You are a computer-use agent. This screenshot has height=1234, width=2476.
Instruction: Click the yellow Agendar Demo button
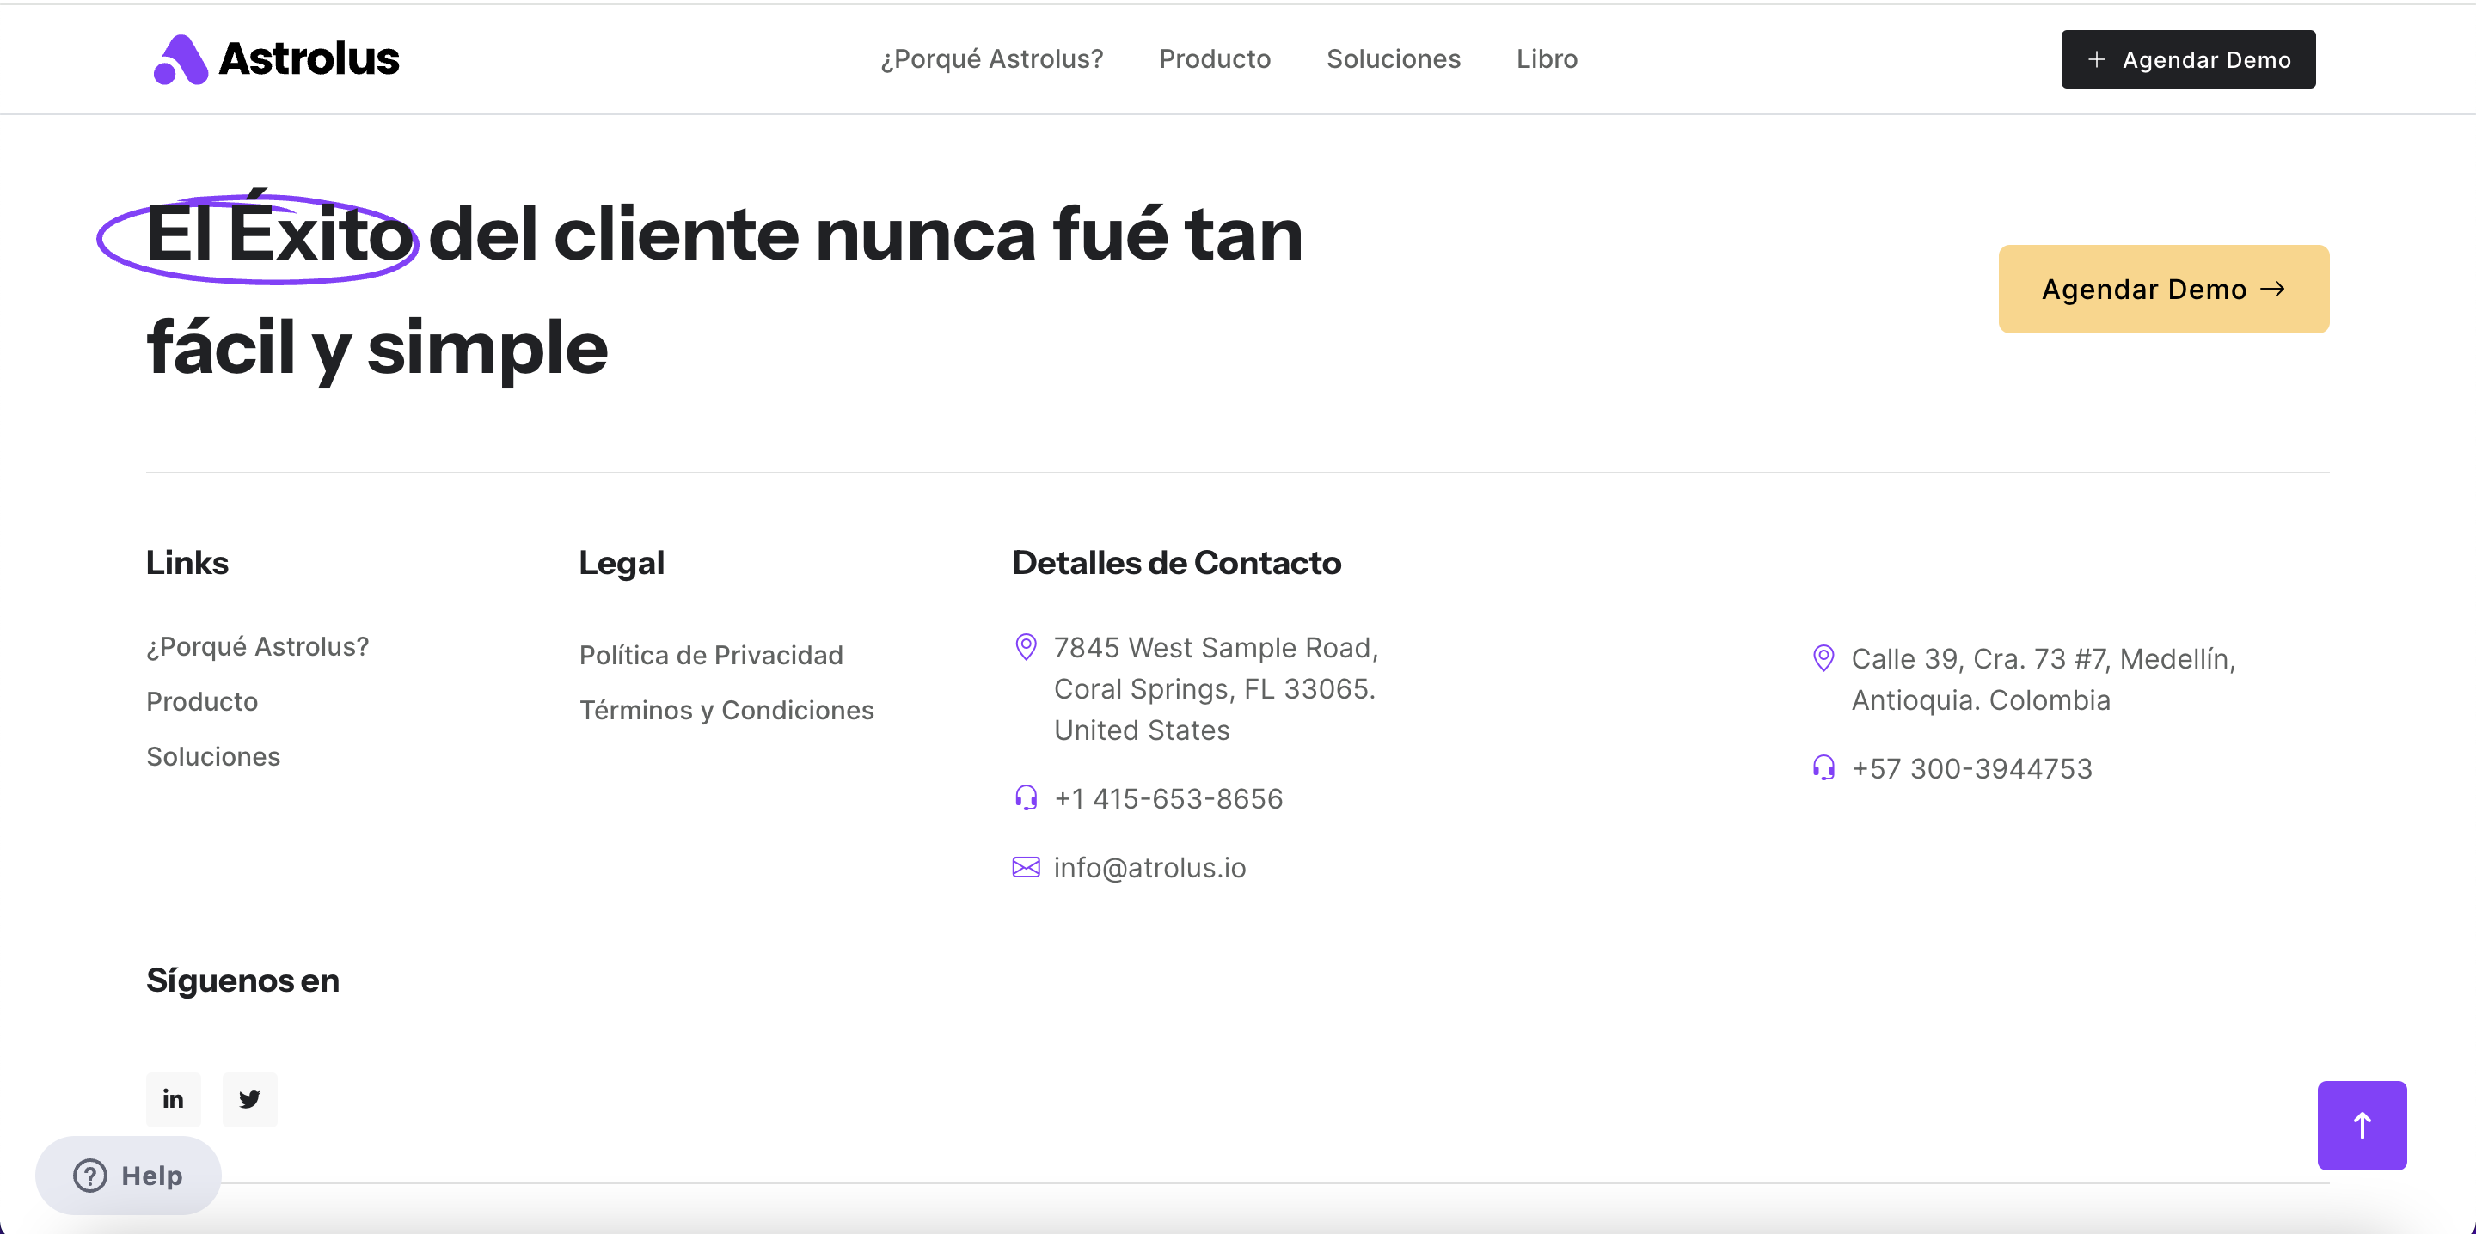2164,290
